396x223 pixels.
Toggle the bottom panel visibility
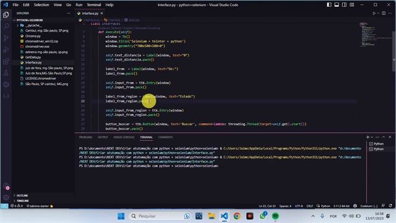coord(337,5)
